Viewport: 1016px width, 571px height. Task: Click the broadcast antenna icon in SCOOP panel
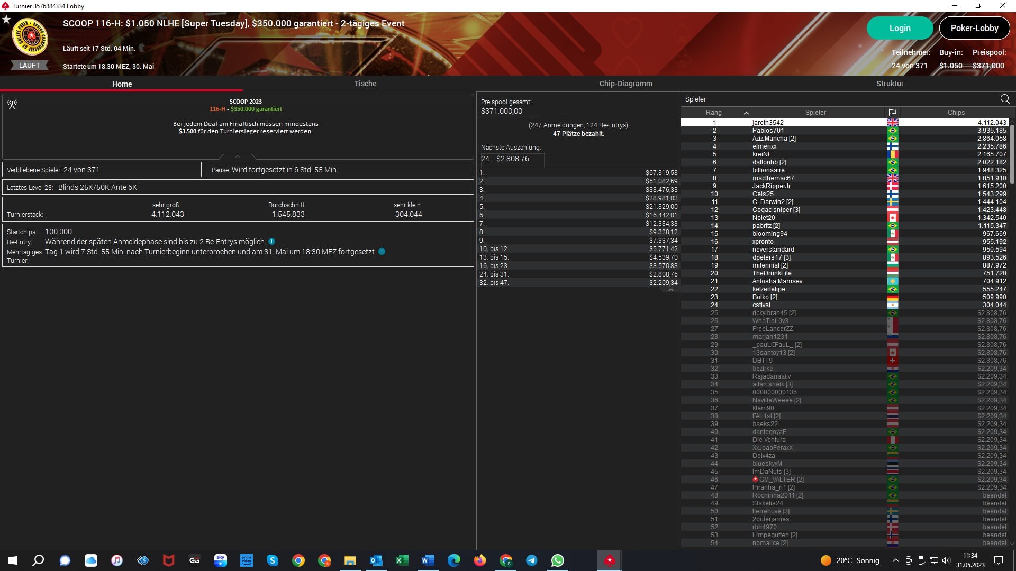click(x=12, y=105)
